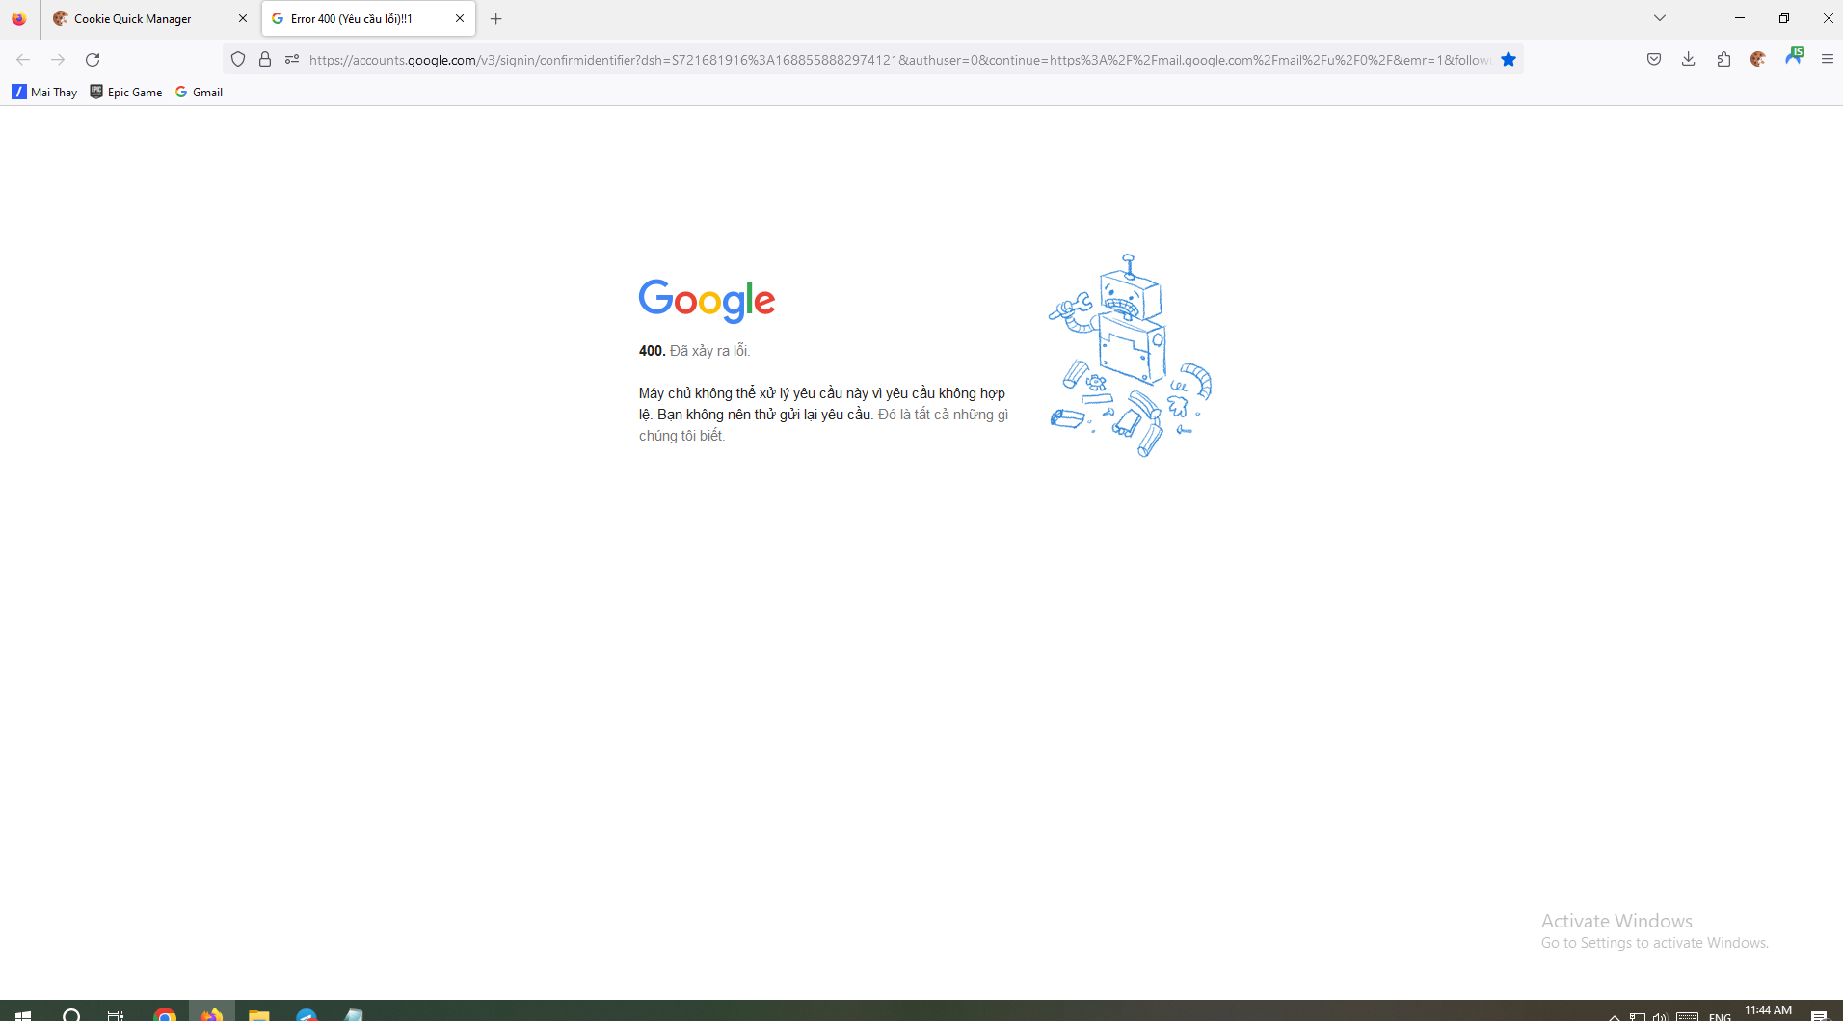
Task: Expand the list all tabs dropdown
Action: pyautogui.click(x=1660, y=18)
